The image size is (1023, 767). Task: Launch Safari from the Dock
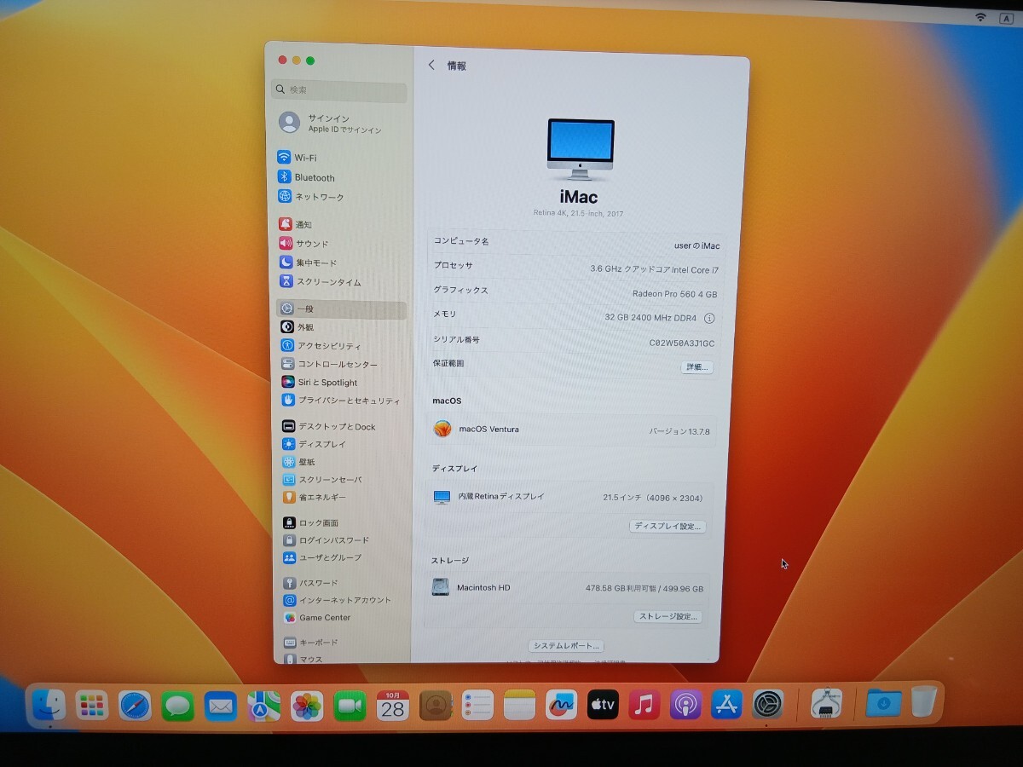135,706
